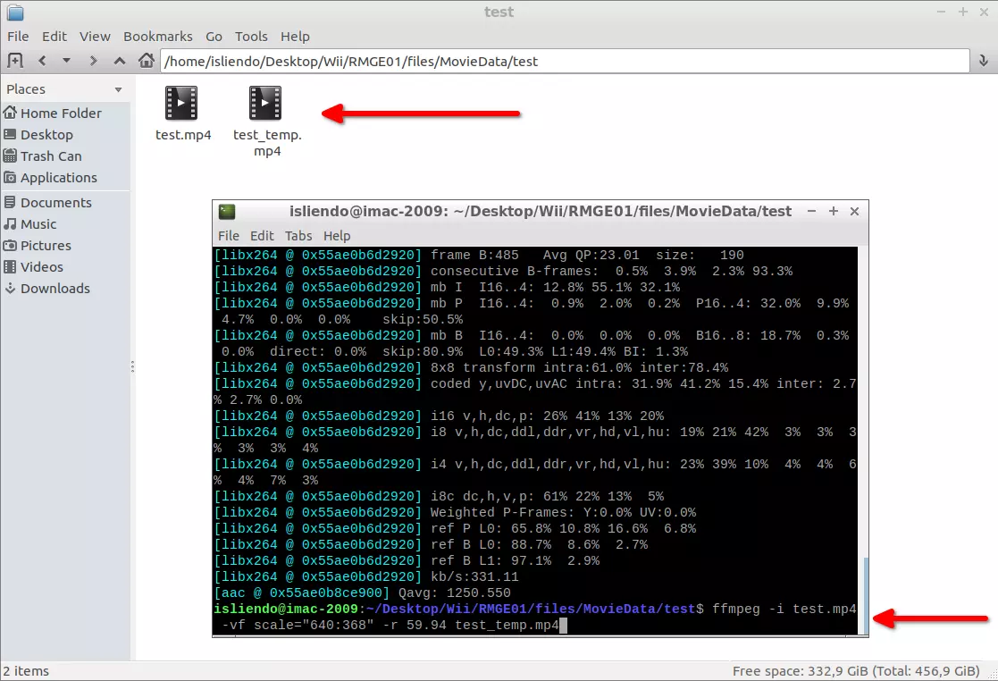998x681 pixels.
Task: Close the terminal window
Action: coord(855,211)
